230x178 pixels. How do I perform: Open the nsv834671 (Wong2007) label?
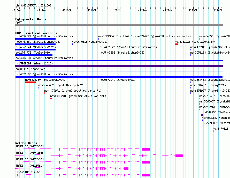(31, 69)
